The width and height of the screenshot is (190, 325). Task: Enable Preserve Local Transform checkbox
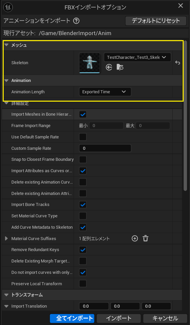83,284
